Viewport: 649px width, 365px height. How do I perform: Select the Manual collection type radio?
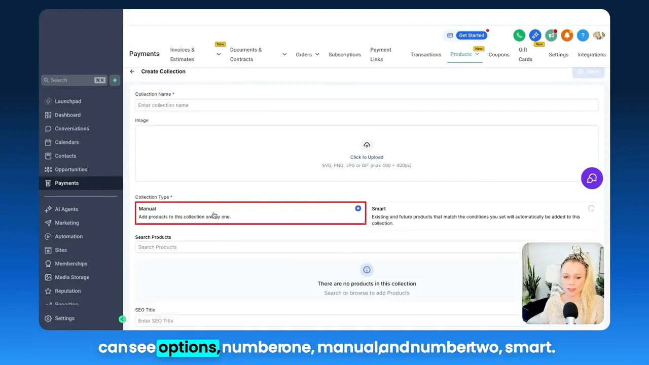point(358,208)
